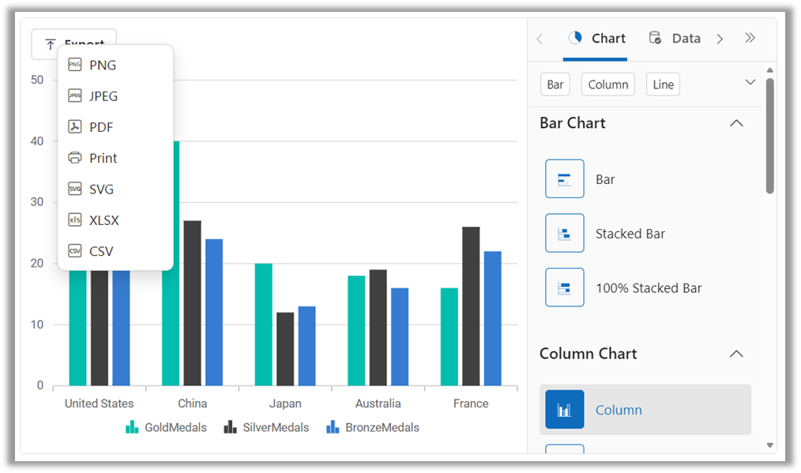801x473 pixels.
Task: Go to next tab with right chevron
Action: [x=720, y=39]
